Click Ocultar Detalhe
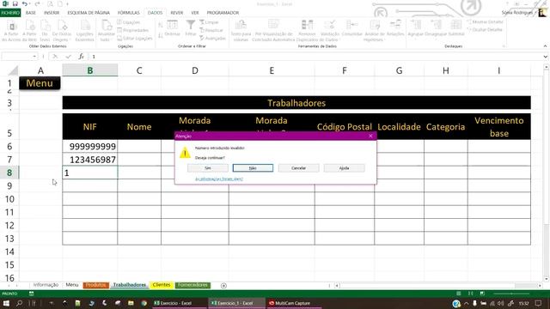 click(x=485, y=29)
